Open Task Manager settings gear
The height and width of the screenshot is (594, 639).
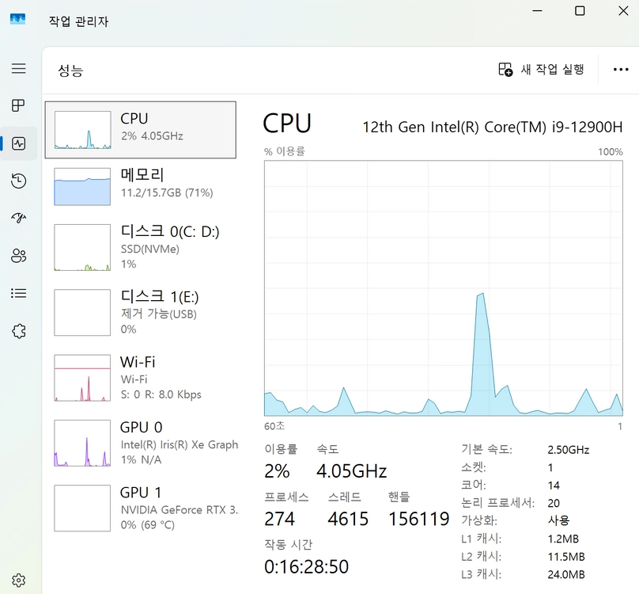(x=18, y=580)
